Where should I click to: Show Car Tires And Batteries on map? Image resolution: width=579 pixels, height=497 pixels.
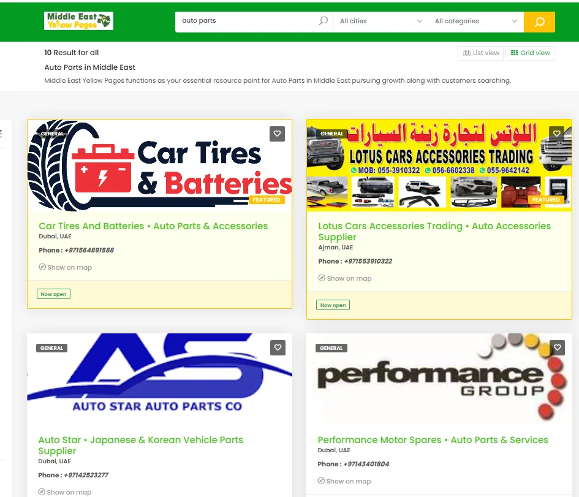click(66, 267)
